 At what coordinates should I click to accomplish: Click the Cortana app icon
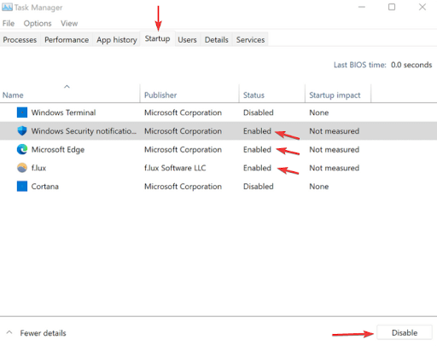[22, 187]
